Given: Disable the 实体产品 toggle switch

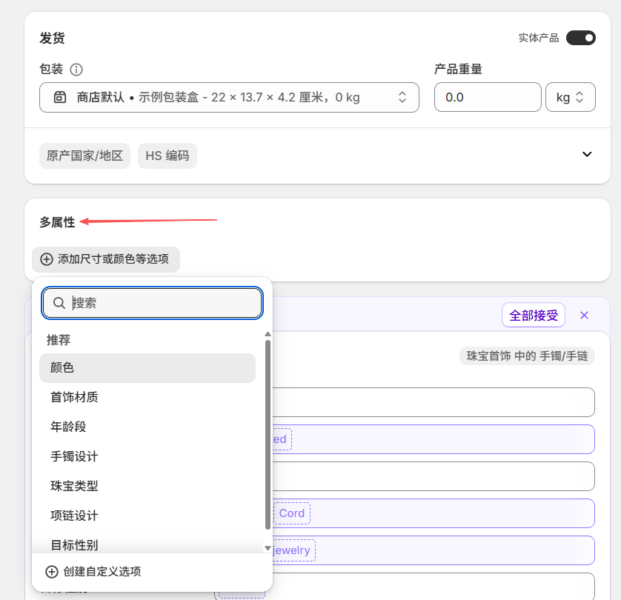Looking at the screenshot, I should pyautogui.click(x=581, y=37).
